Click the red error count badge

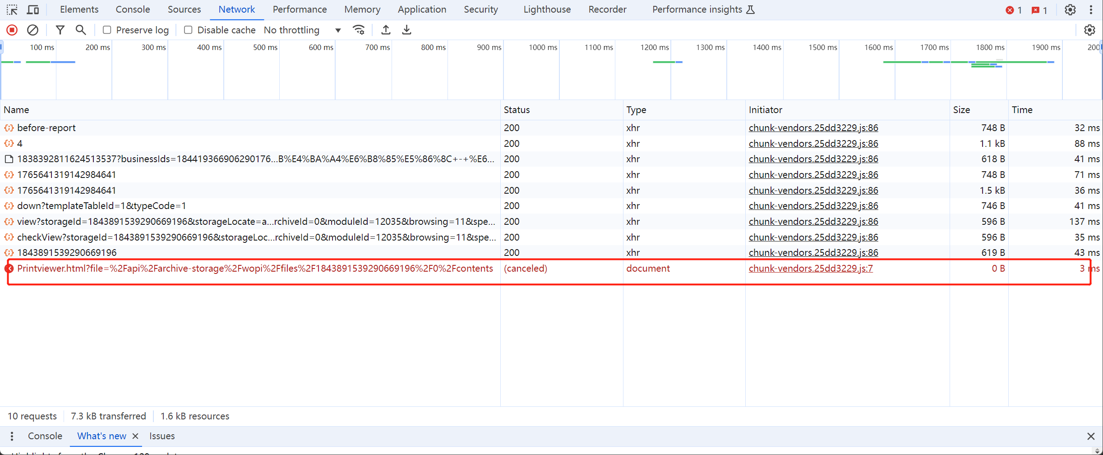[1014, 10]
